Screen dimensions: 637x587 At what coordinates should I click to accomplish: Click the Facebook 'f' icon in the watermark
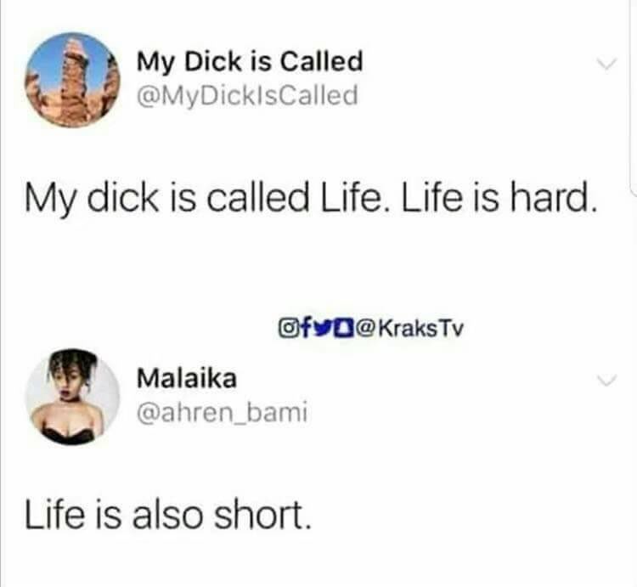[x=305, y=329]
